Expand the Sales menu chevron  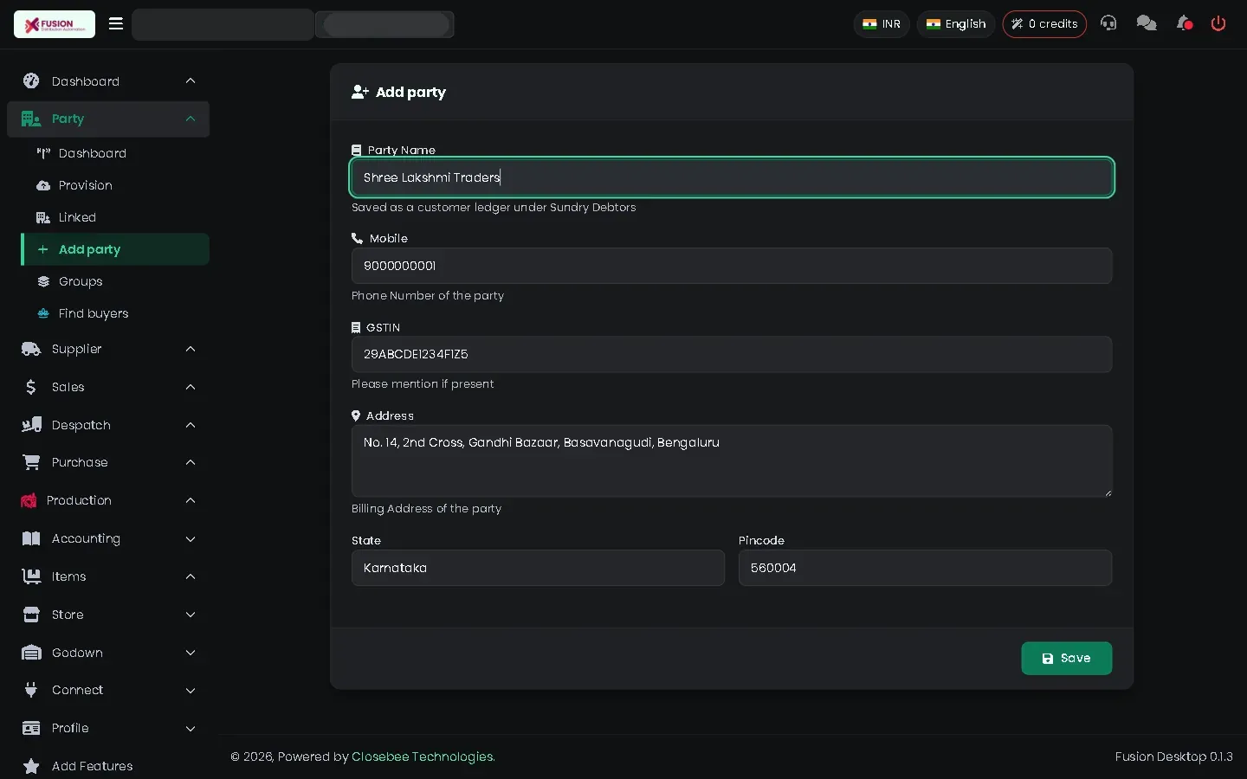click(191, 387)
